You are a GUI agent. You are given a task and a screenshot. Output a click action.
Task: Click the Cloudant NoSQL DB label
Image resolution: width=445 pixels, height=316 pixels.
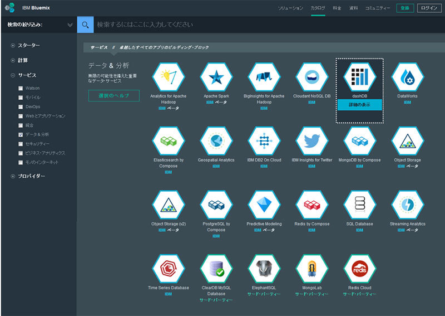click(312, 96)
